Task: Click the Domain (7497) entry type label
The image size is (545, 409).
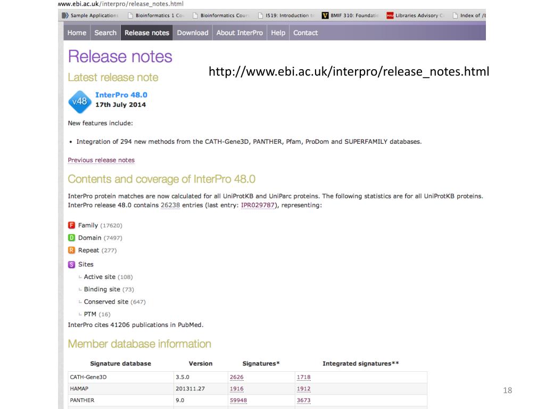Action: click(x=100, y=238)
